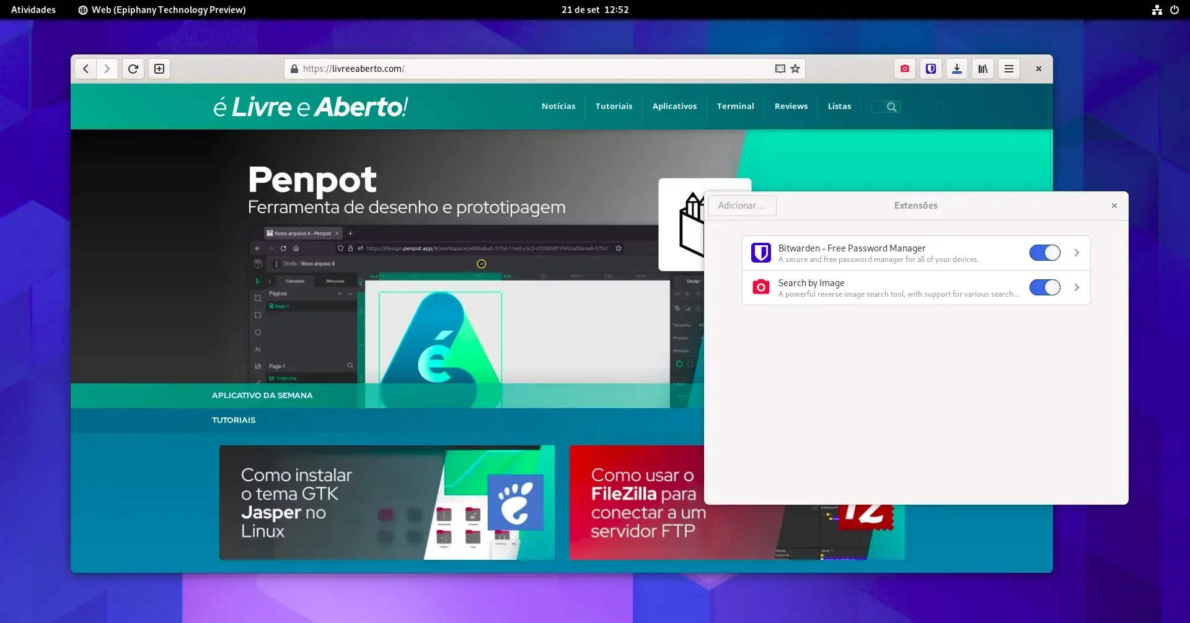
Task: Reload the current page
Action: [x=133, y=69]
